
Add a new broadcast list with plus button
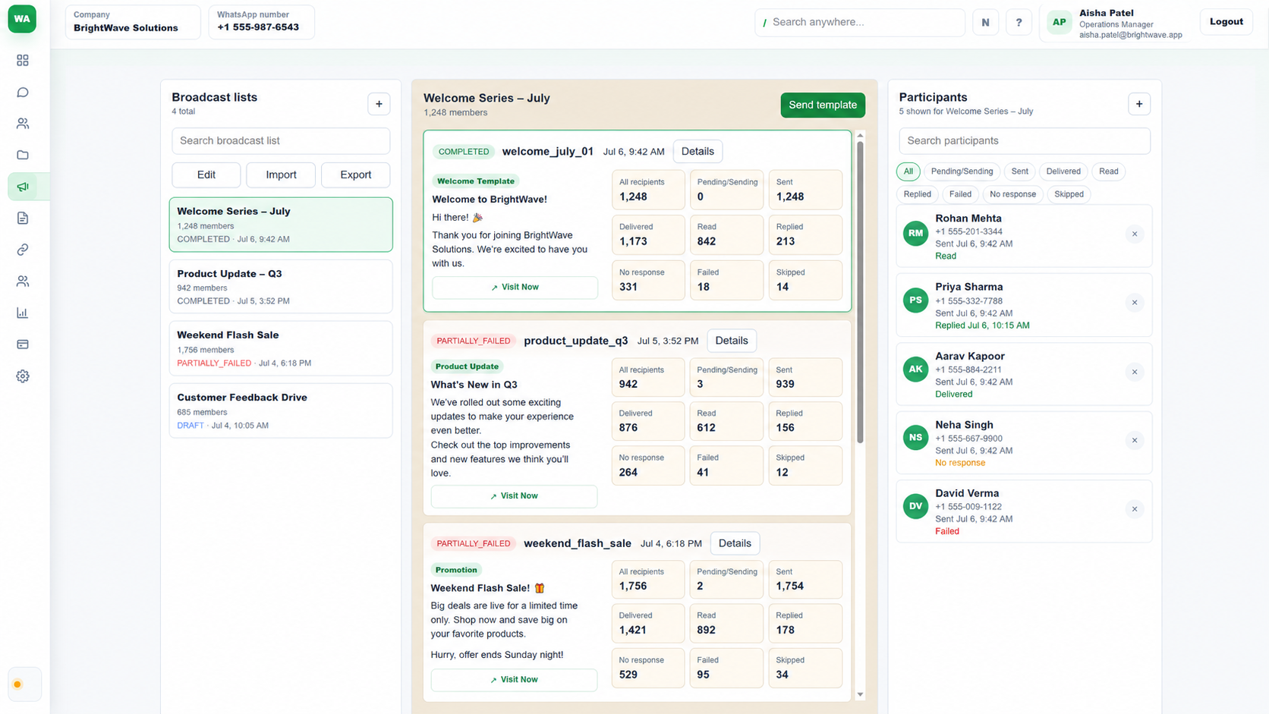379,104
